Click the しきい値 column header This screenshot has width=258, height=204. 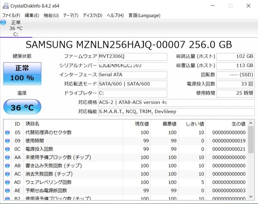tap(192, 124)
